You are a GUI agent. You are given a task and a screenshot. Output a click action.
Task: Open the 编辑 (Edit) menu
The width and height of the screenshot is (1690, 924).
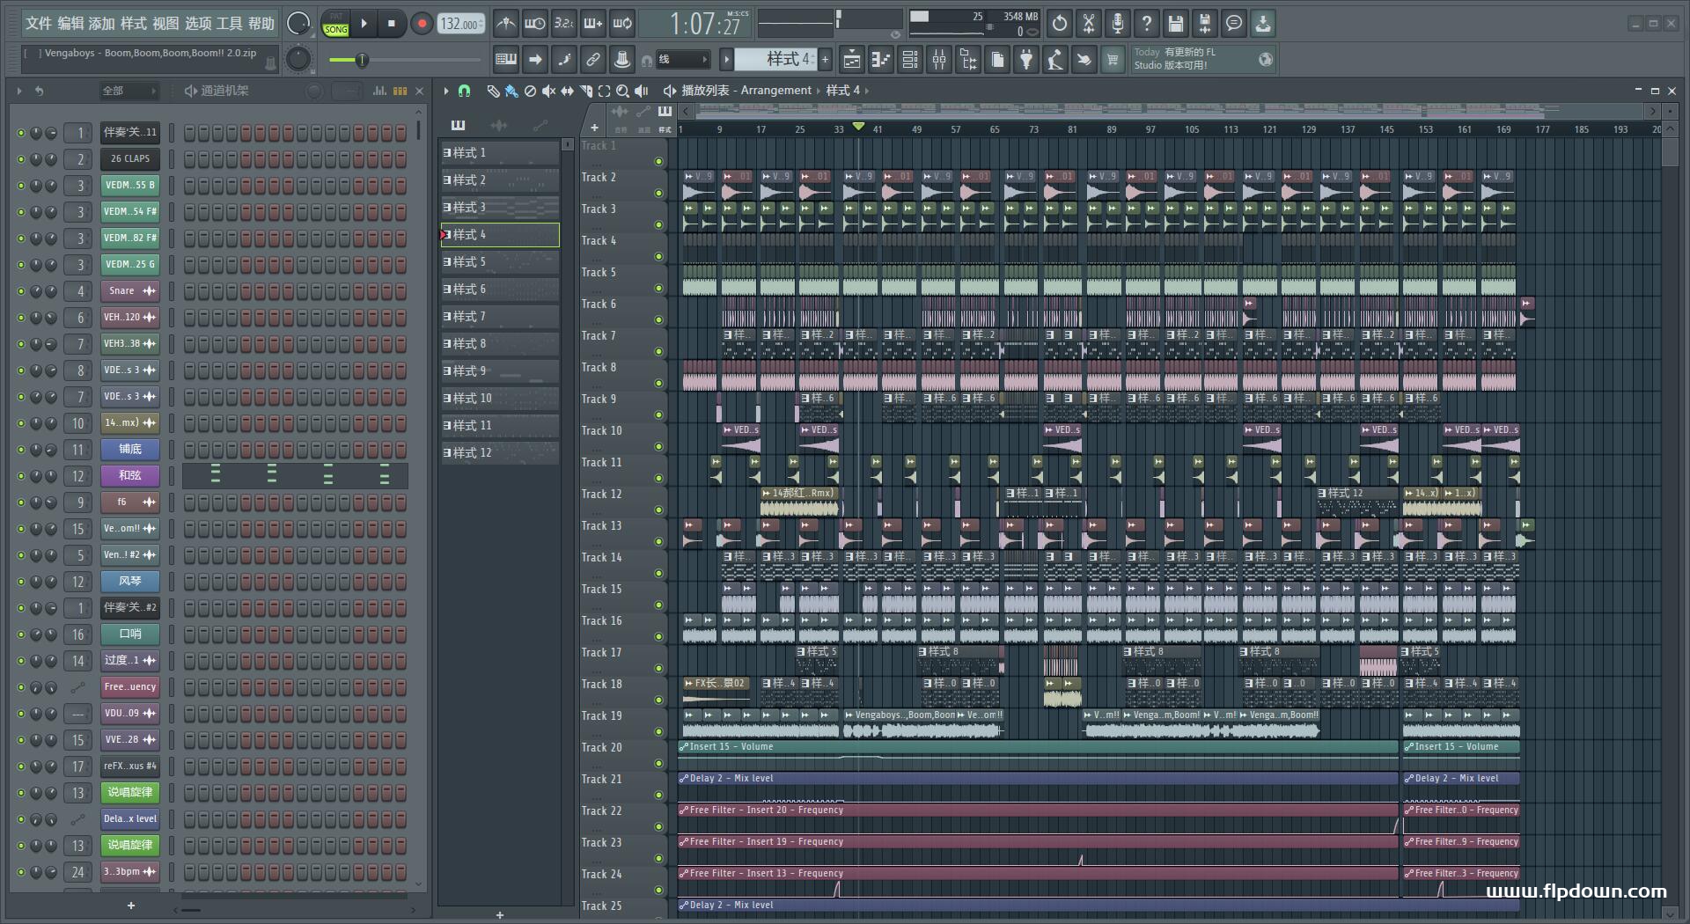click(x=70, y=24)
